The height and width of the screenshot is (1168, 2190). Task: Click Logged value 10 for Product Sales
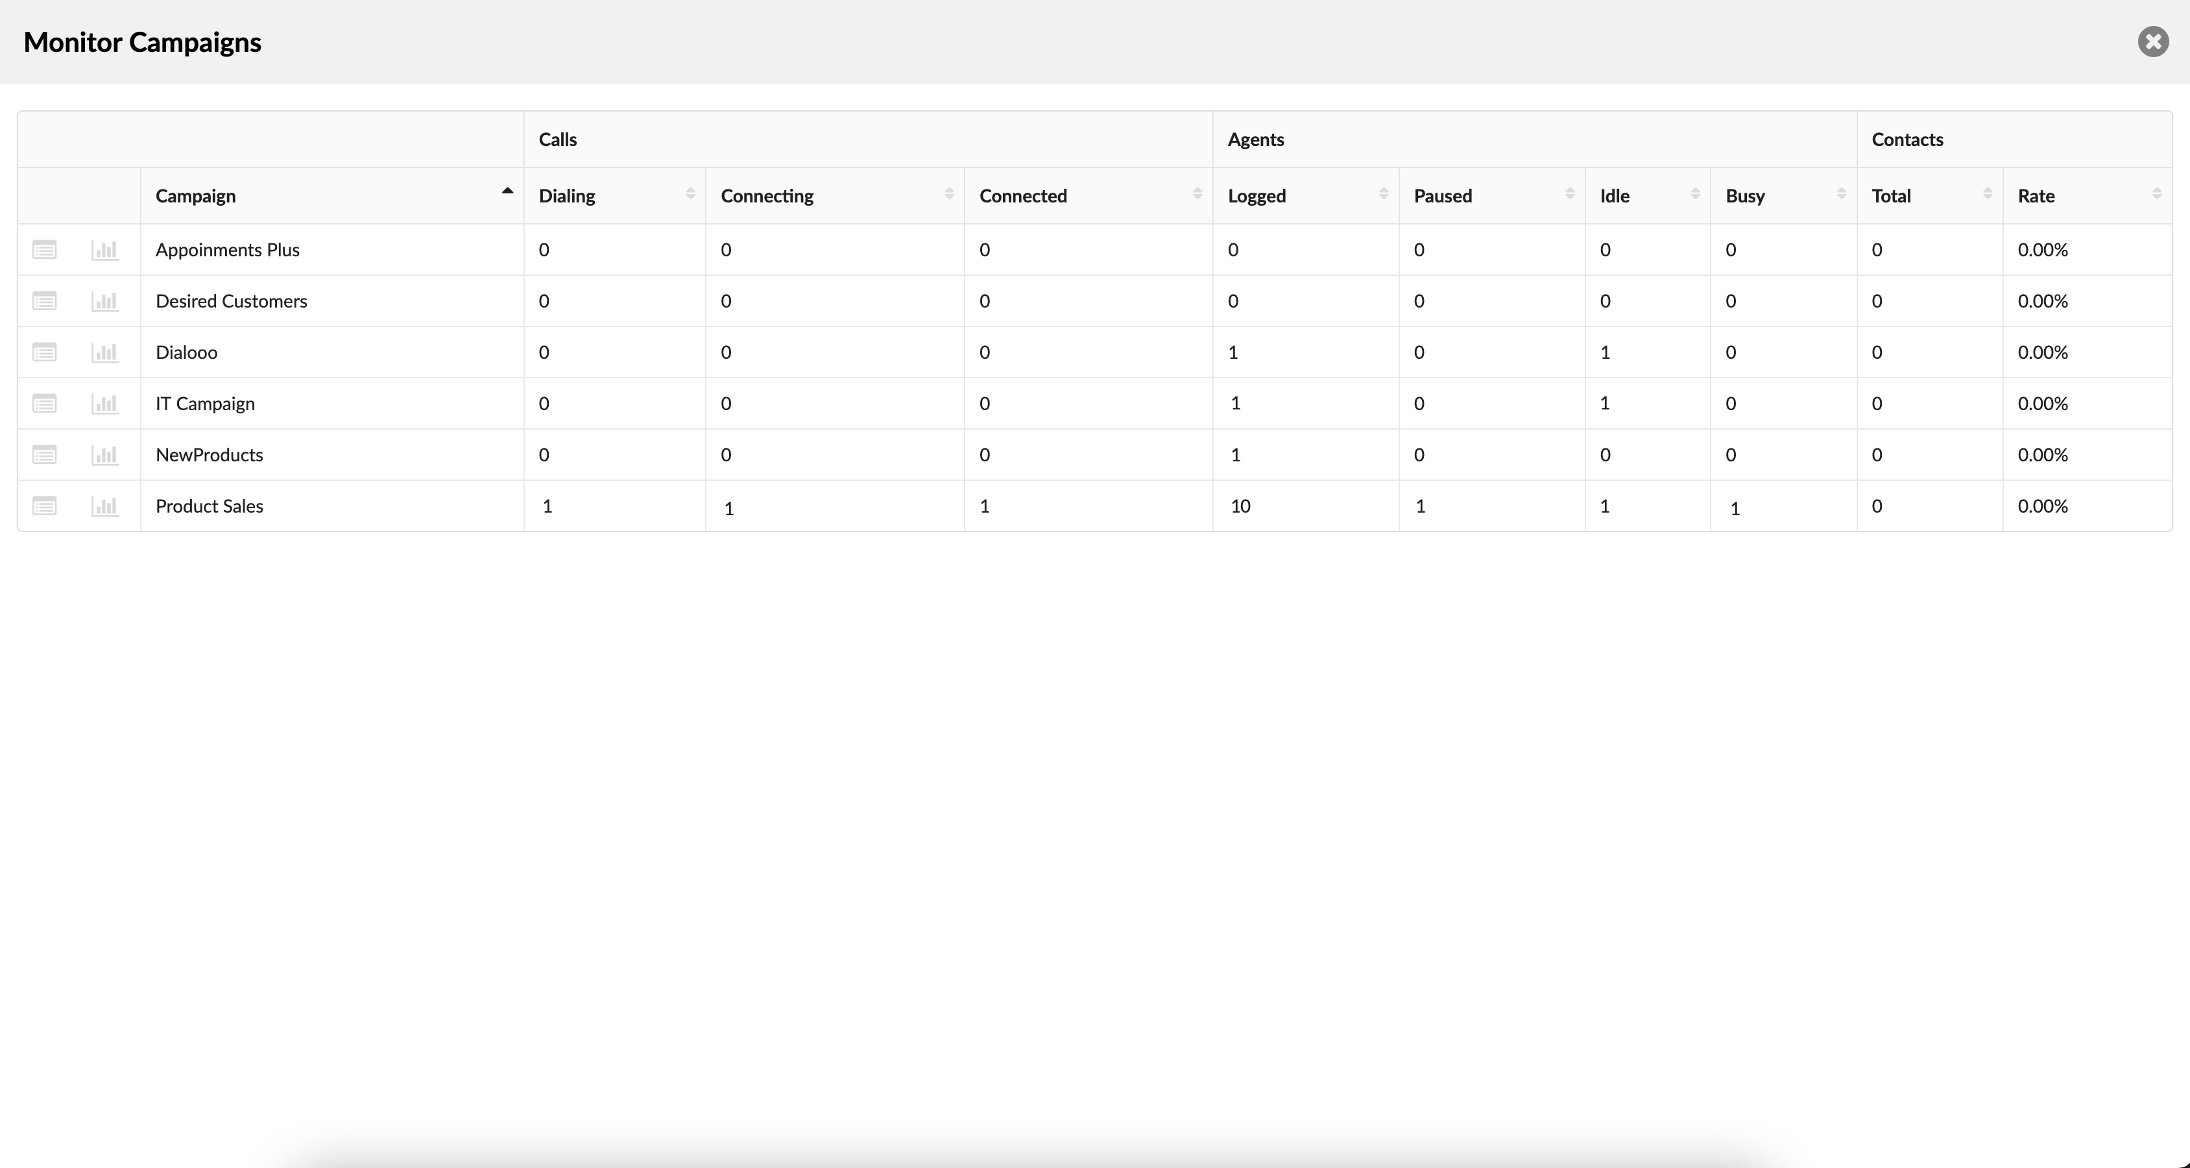point(1240,505)
